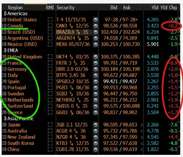183x157 pixels.
Task: Open the United States region row
Action: tap(22, 20)
